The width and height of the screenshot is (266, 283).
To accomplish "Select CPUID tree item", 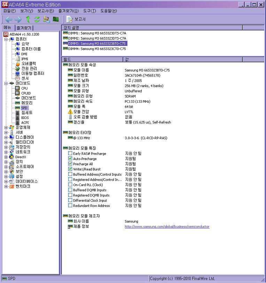I will tap(26, 93).
